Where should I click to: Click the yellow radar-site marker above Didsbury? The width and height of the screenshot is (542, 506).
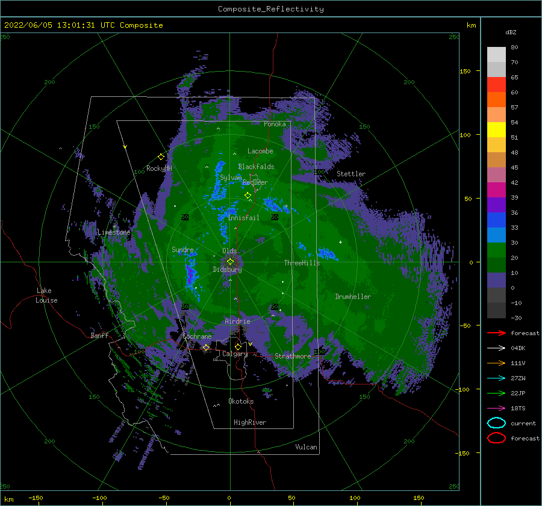tap(230, 262)
